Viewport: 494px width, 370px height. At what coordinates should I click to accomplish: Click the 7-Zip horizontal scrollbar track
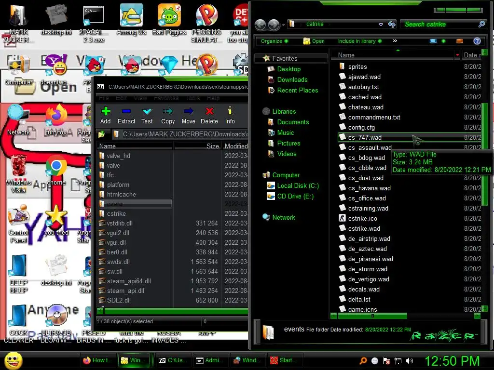coord(176,311)
